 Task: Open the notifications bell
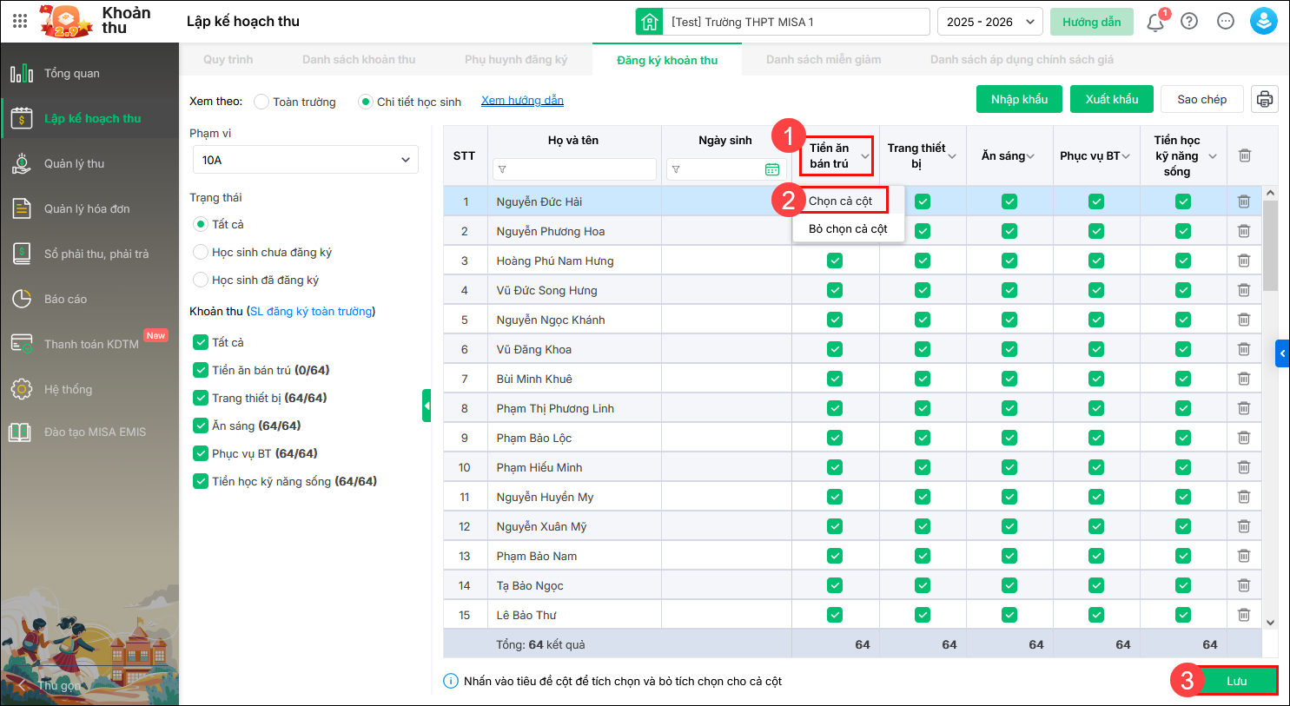pos(1155,23)
